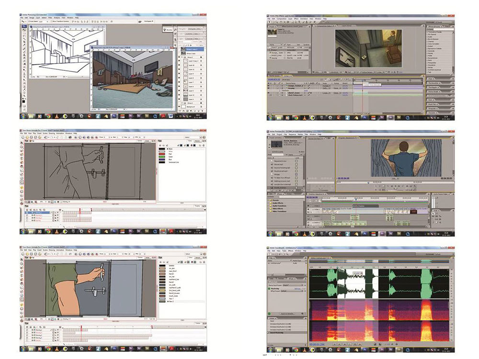Open VLC from the Photoshop window's taskbar
The image size is (479, 359).
click(57, 116)
